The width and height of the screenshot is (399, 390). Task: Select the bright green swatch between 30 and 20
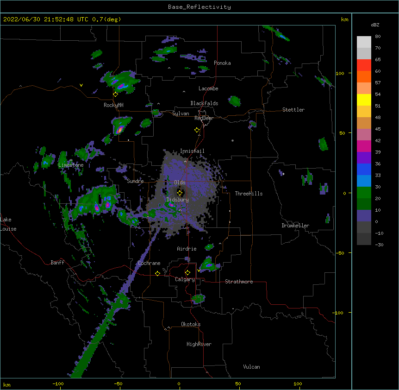point(364,193)
